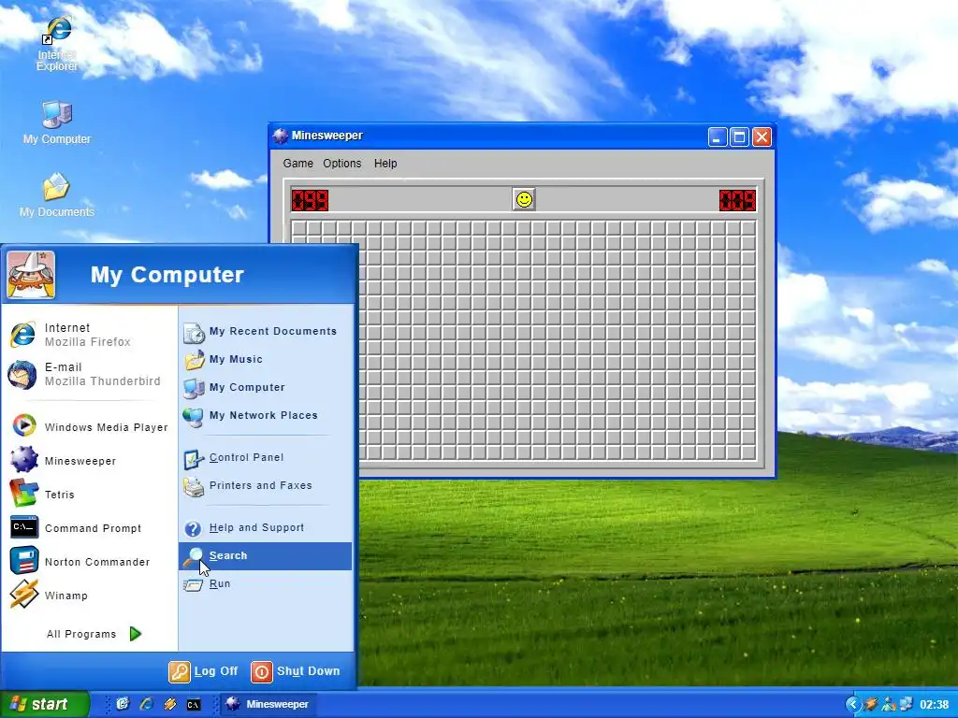Open the Options menu in Minesweeper
This screenshot has height=718, width=958.
342,163
